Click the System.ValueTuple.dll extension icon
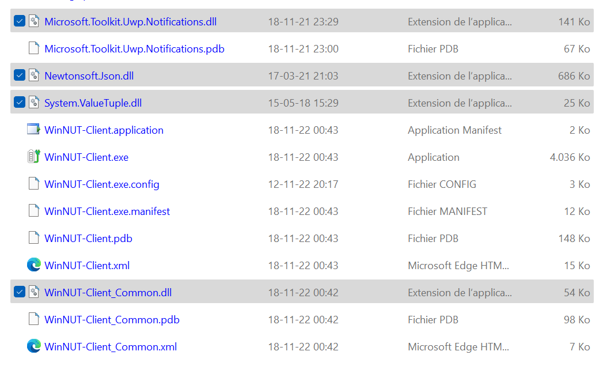 click(34, 102)
